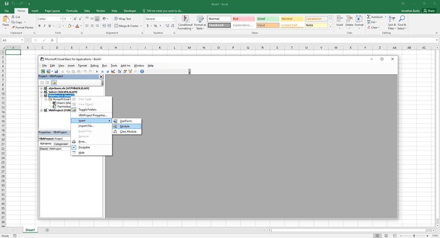Click the Find & Select button
This screenshot has height=238, width=440.
point(402,23)
